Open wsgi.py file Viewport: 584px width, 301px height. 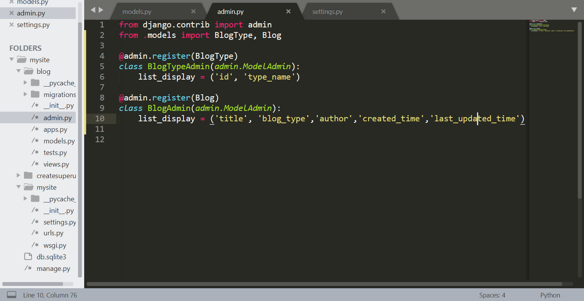tap(55, 245)
